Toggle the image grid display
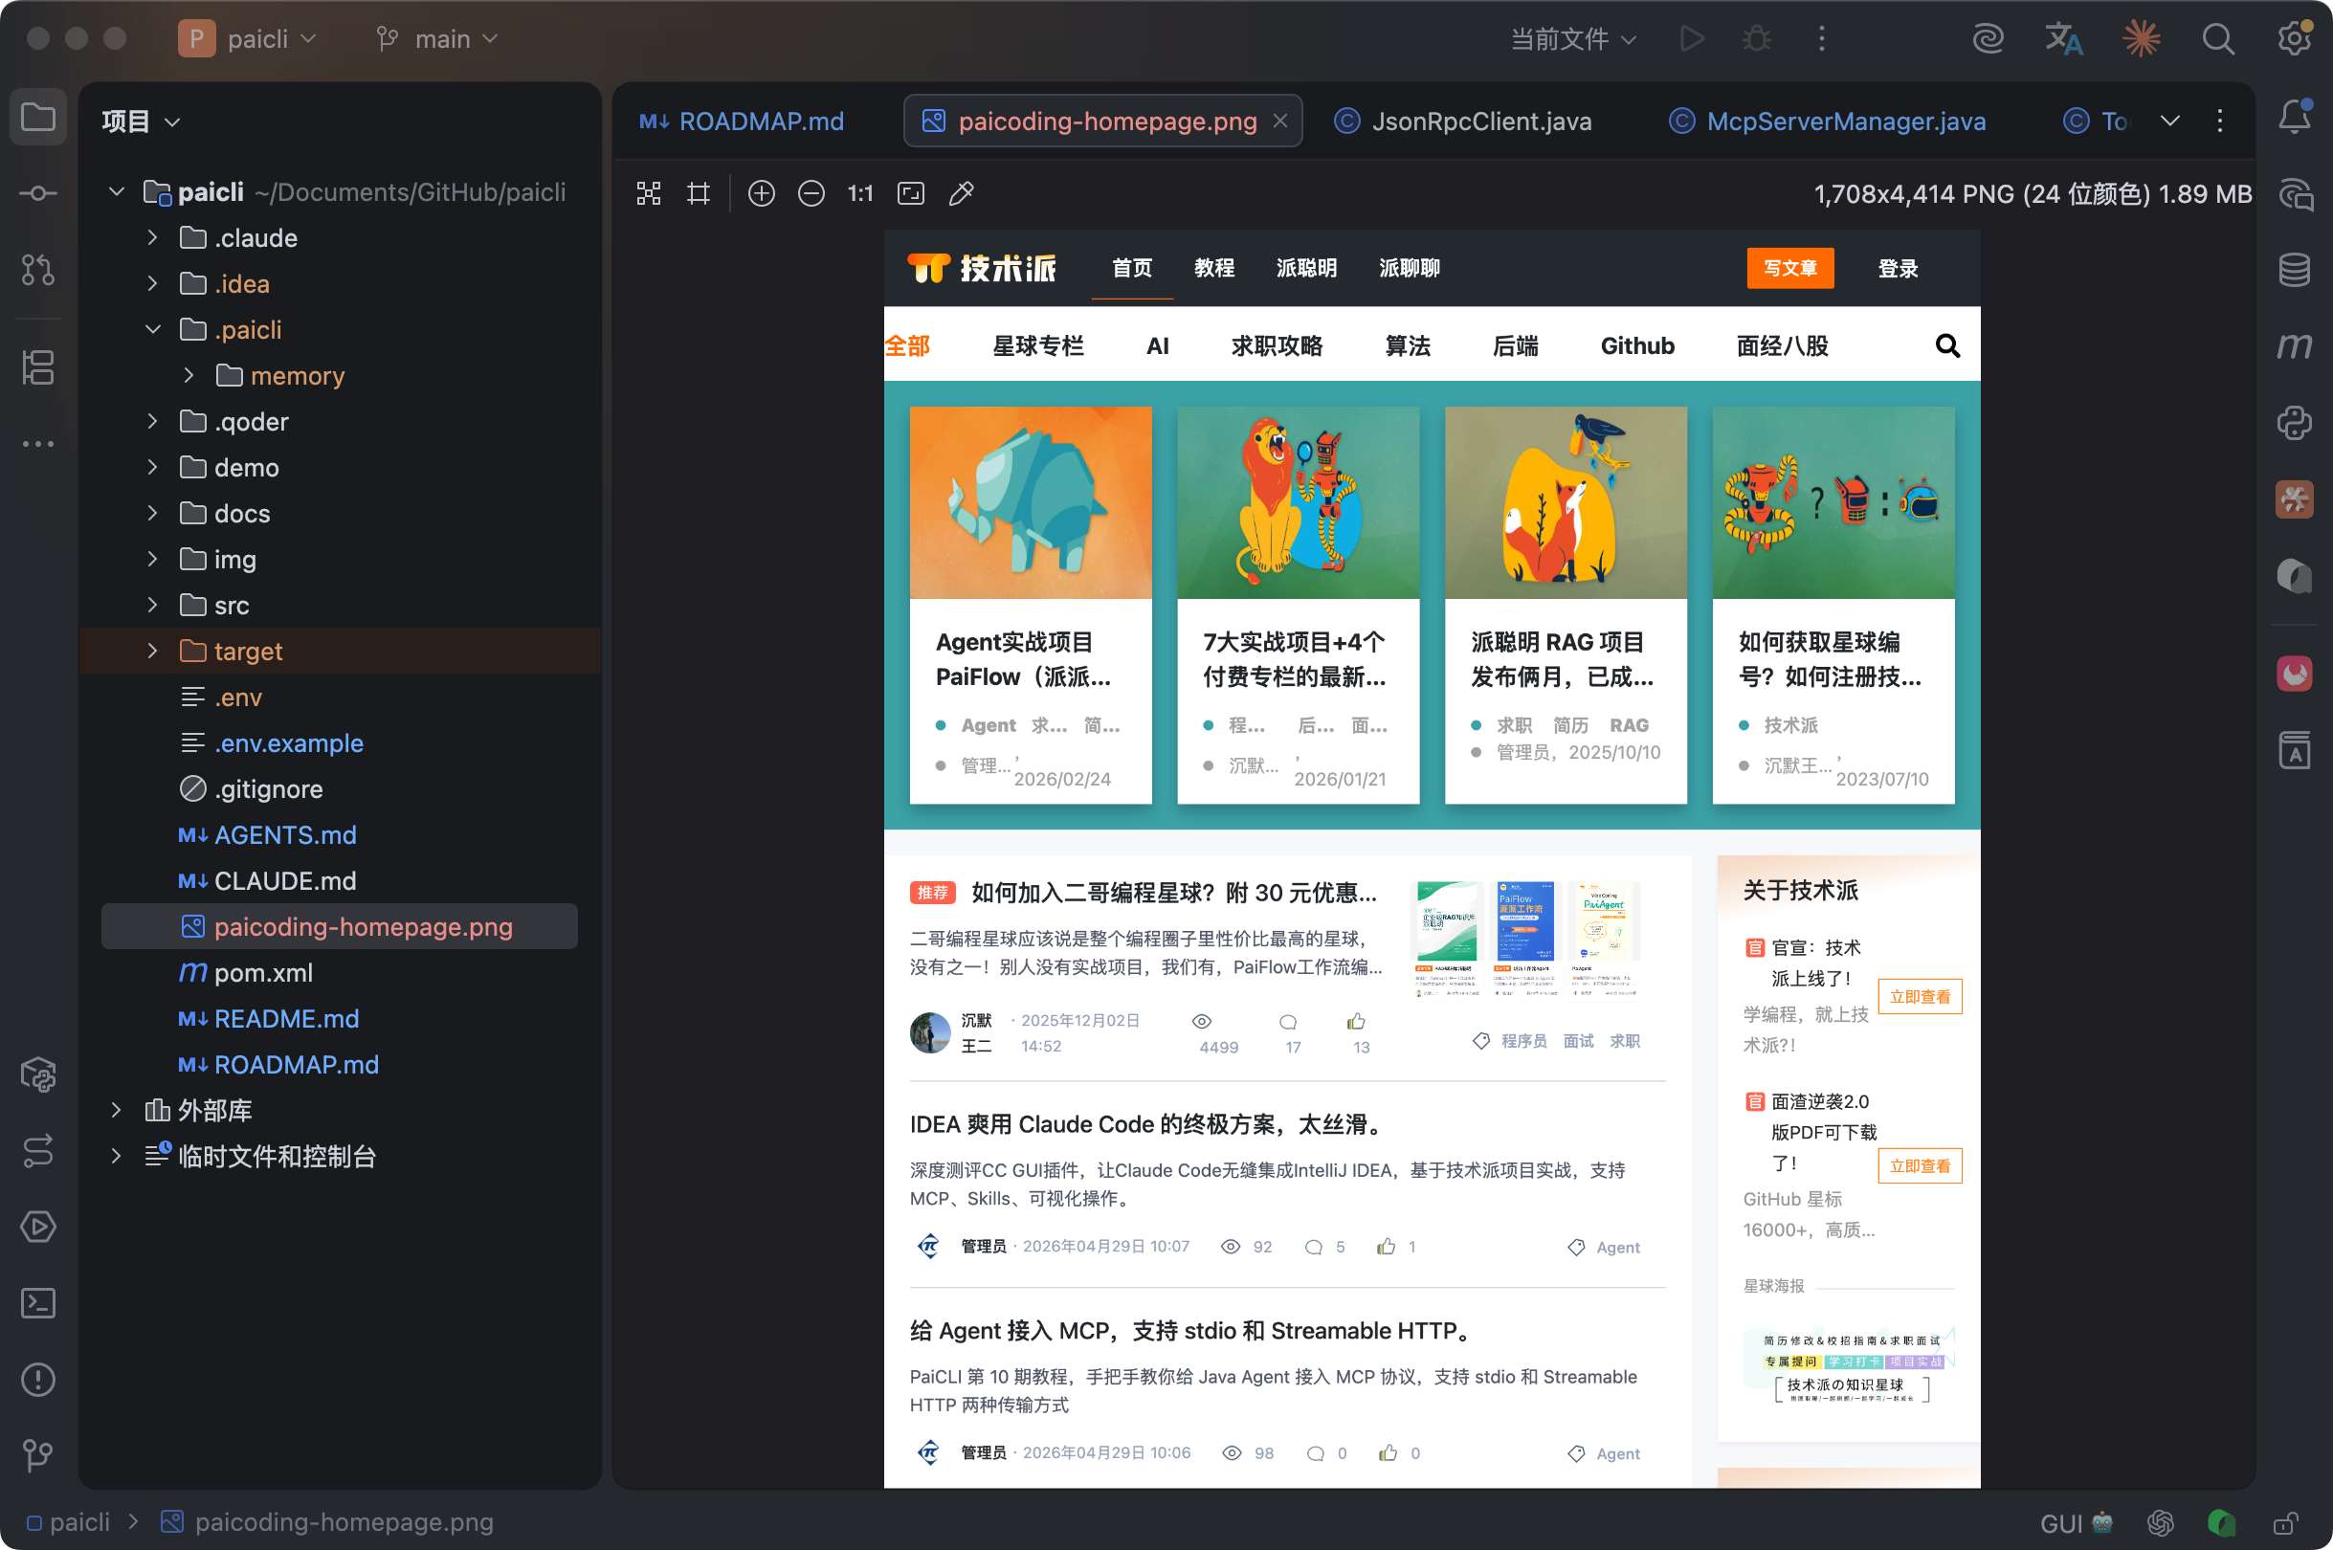This screenshot has height=1550, width=2333. pos(699,193)
